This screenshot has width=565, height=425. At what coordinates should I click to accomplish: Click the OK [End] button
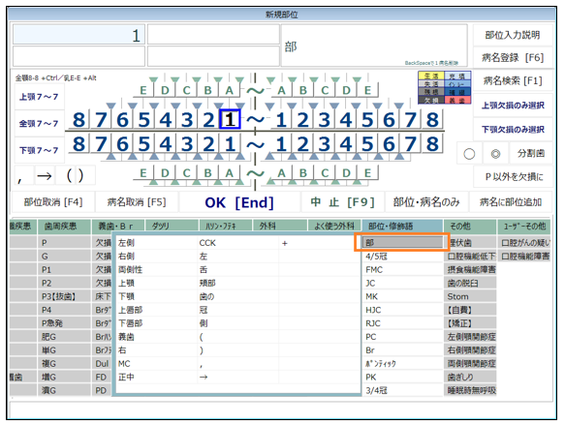pyautogui.click(x=239, y=202)
